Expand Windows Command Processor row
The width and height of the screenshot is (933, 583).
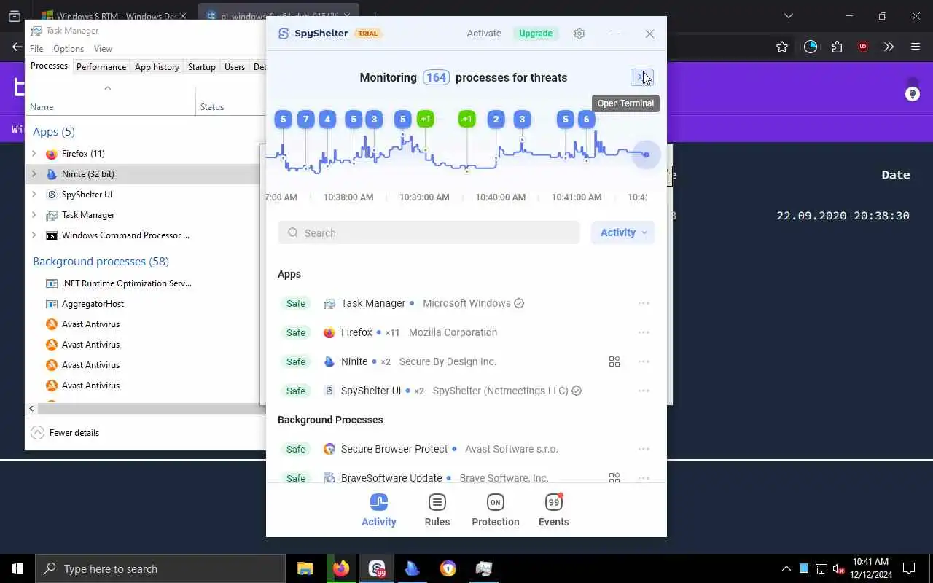(34, 235)
